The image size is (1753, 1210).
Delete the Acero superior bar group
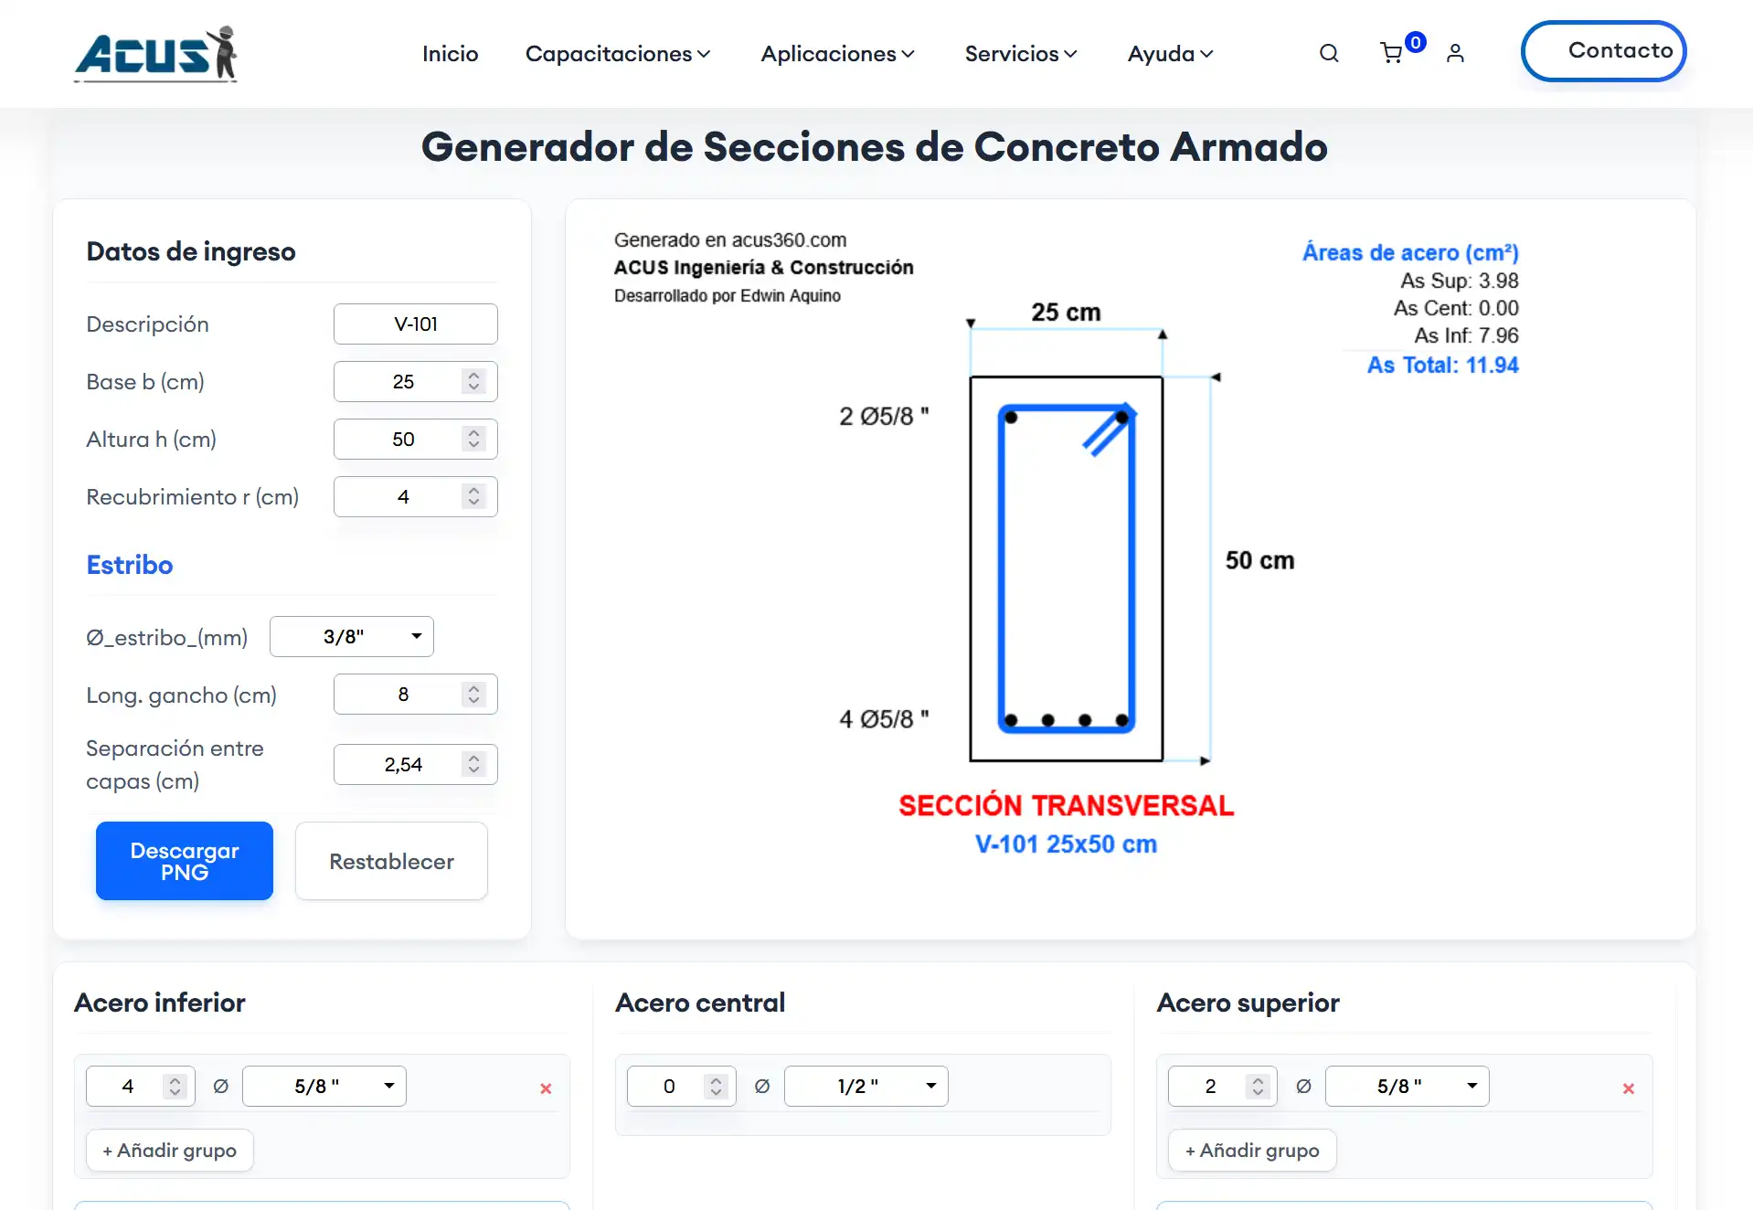tap(1628, 1088)
